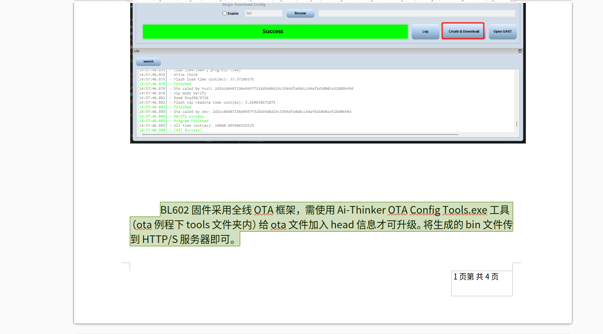Viewport: 603px width, 334px height.
Task: Select the 'Sha caled by host' log line
Action: coord(245,89)
